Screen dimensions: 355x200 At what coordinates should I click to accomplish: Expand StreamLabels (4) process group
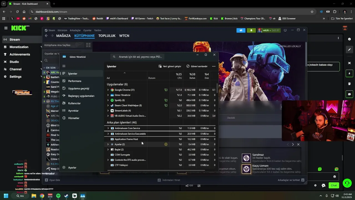[x=108, y=111]
